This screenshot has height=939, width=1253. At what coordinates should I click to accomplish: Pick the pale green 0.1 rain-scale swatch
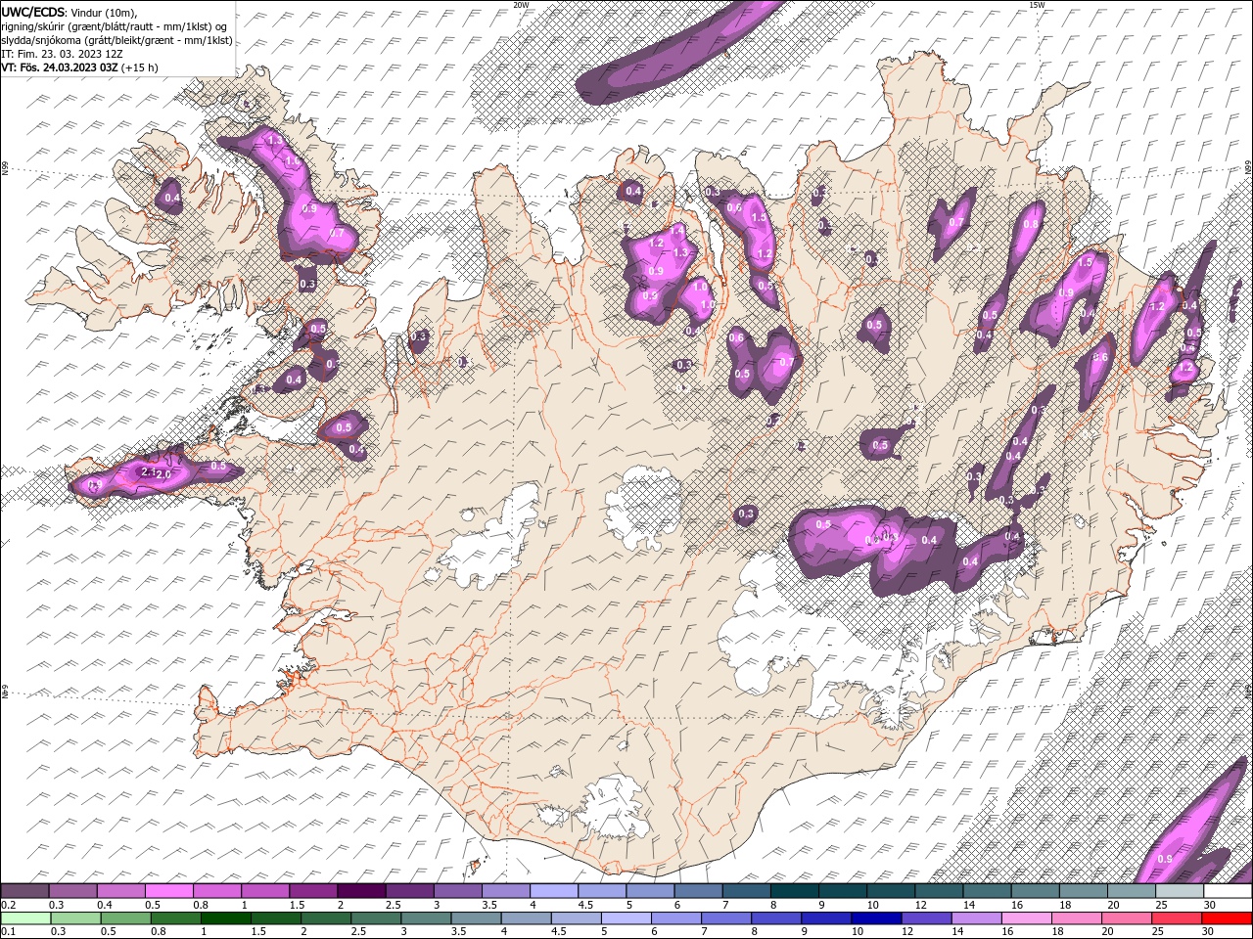26,918
